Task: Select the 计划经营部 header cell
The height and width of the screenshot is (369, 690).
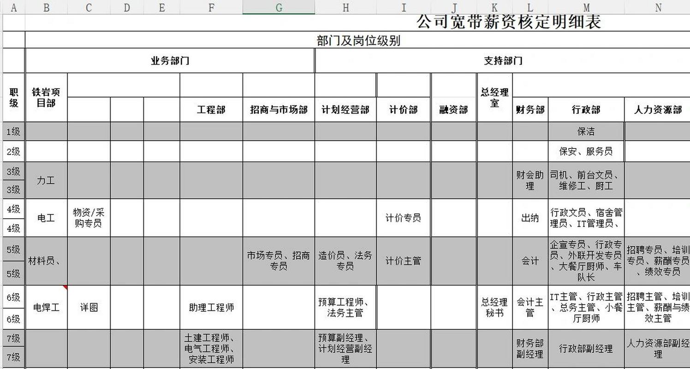Action: (345, 110)
